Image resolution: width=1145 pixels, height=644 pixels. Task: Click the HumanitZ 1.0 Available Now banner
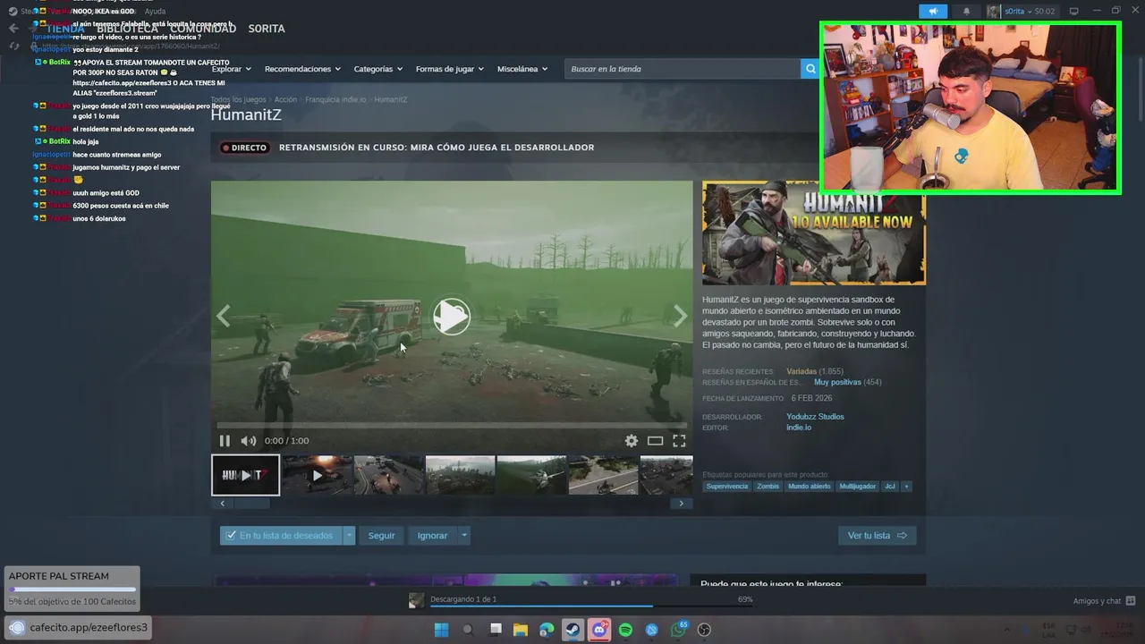(814, 233)
